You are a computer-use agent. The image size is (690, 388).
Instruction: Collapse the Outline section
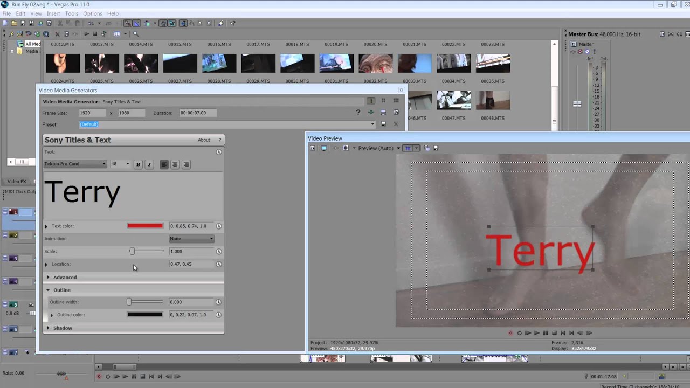click(x=48, y=290)
